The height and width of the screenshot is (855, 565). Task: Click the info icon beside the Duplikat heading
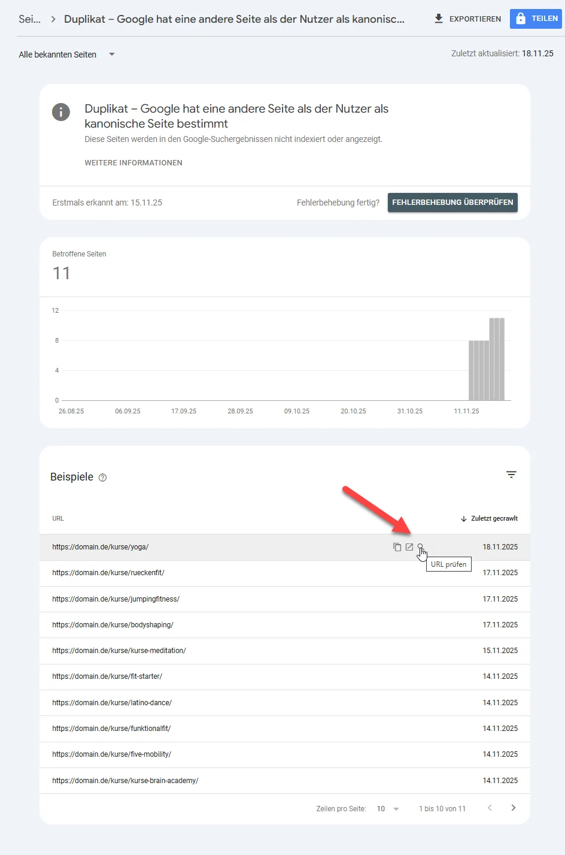coord(60,112)
